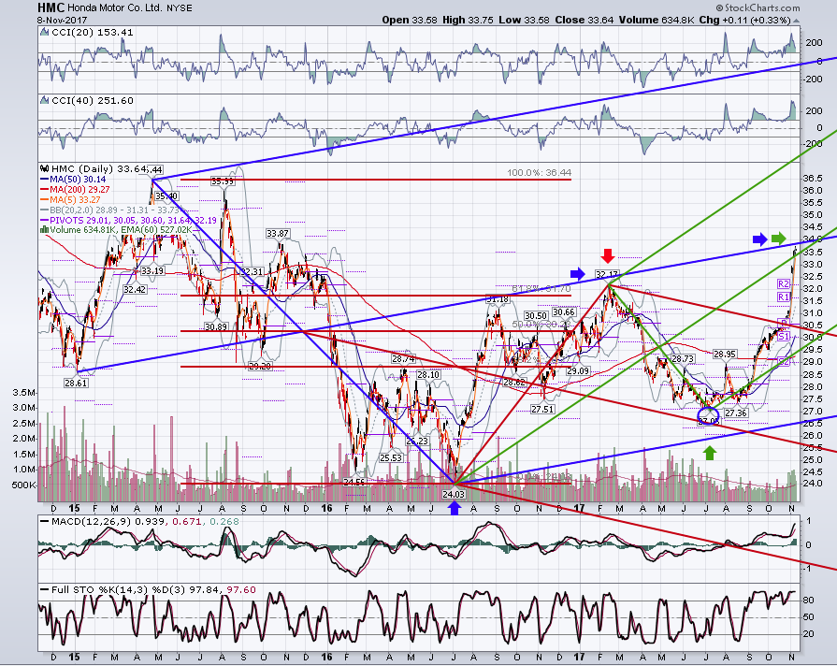Viewport: 837px width, 666px height.
Task: Select the S1 pivot level tag
Action: (x=783, y=337)
